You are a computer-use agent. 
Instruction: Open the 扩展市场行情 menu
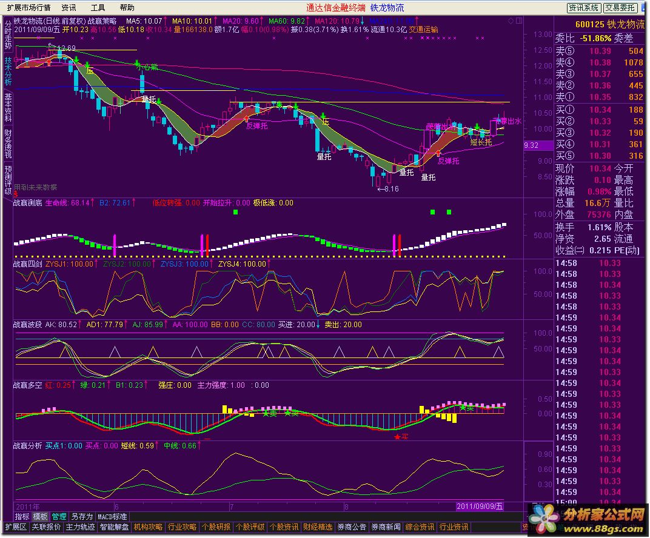point(28,8)
